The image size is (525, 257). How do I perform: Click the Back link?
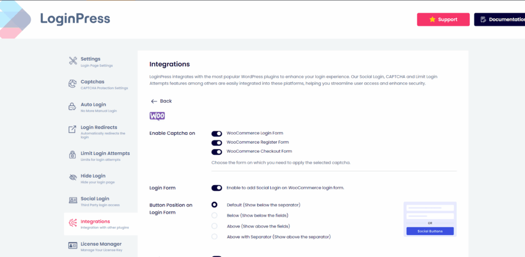pyautogui.click(x=161, y=101)
